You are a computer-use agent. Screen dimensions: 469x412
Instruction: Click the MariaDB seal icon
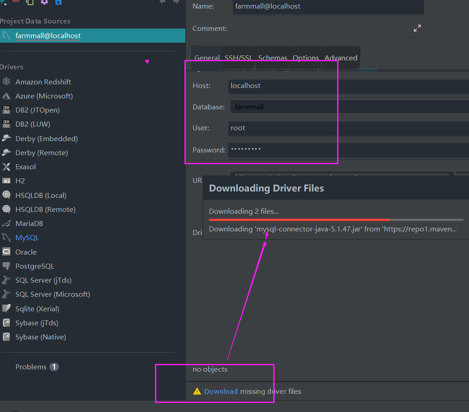[x=6, y=223]
